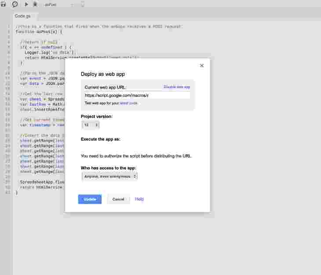Run the selected function play icon
Image resolution: width=321 pixels, height=275 pixels.
pos(26,4)
